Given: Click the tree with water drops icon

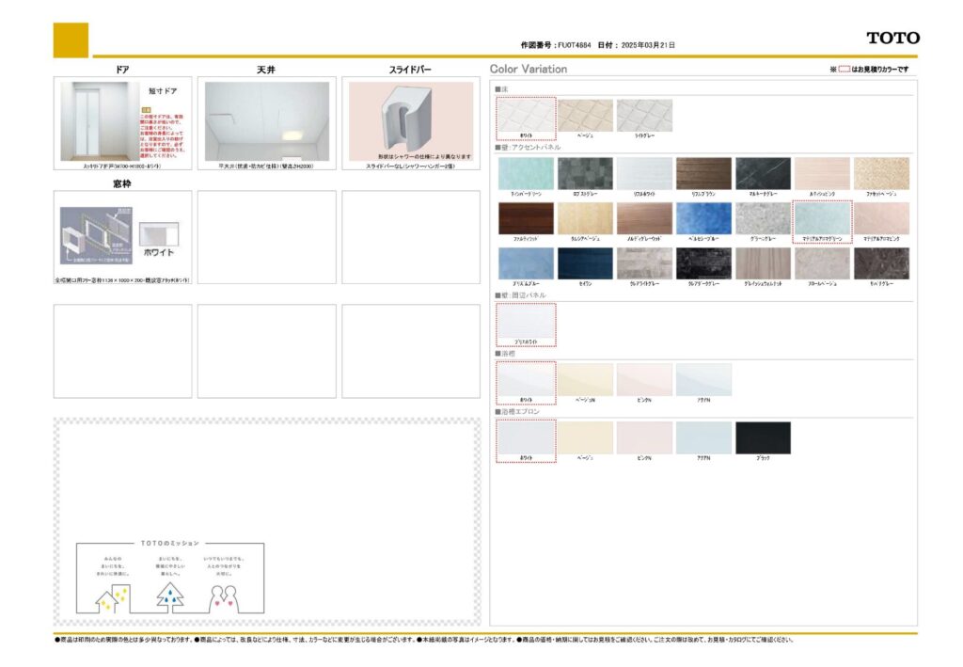Looking at the screenshot, I should [169, 595].
